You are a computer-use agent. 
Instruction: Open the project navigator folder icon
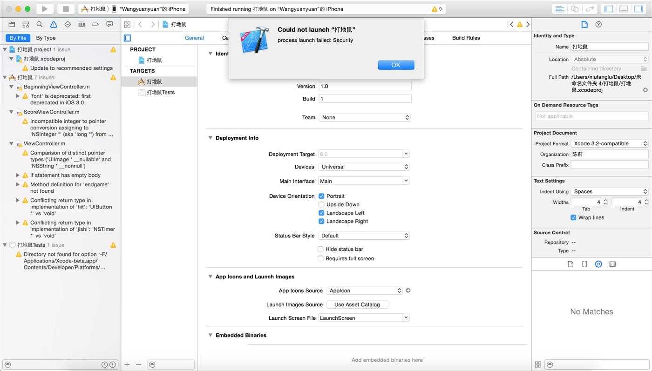(12, 24)
